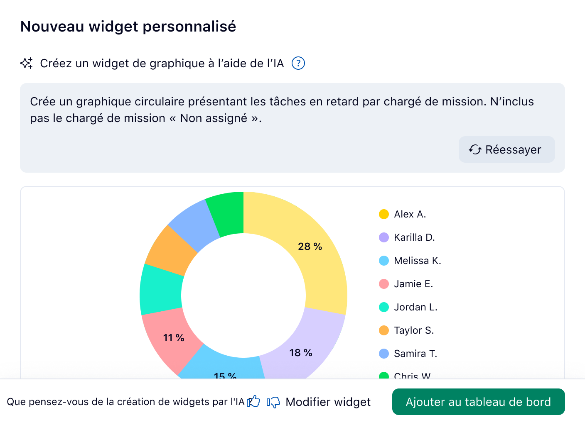Click the refresh icon in Réessayer
This screenshot has height=425, width=585.
(x=475, y=149)
